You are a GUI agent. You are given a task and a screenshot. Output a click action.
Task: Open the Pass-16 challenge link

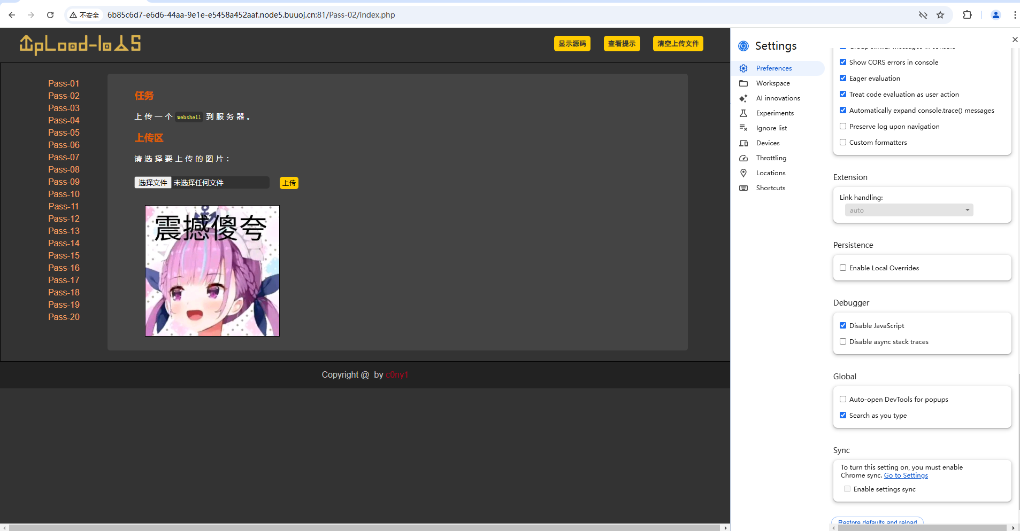point(64,268)
